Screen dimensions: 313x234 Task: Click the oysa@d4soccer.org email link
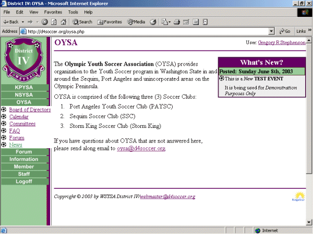(x=141, y=148)
